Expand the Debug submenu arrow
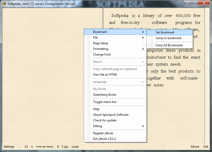The image size is (212, 152). click(x=143, y=126)
